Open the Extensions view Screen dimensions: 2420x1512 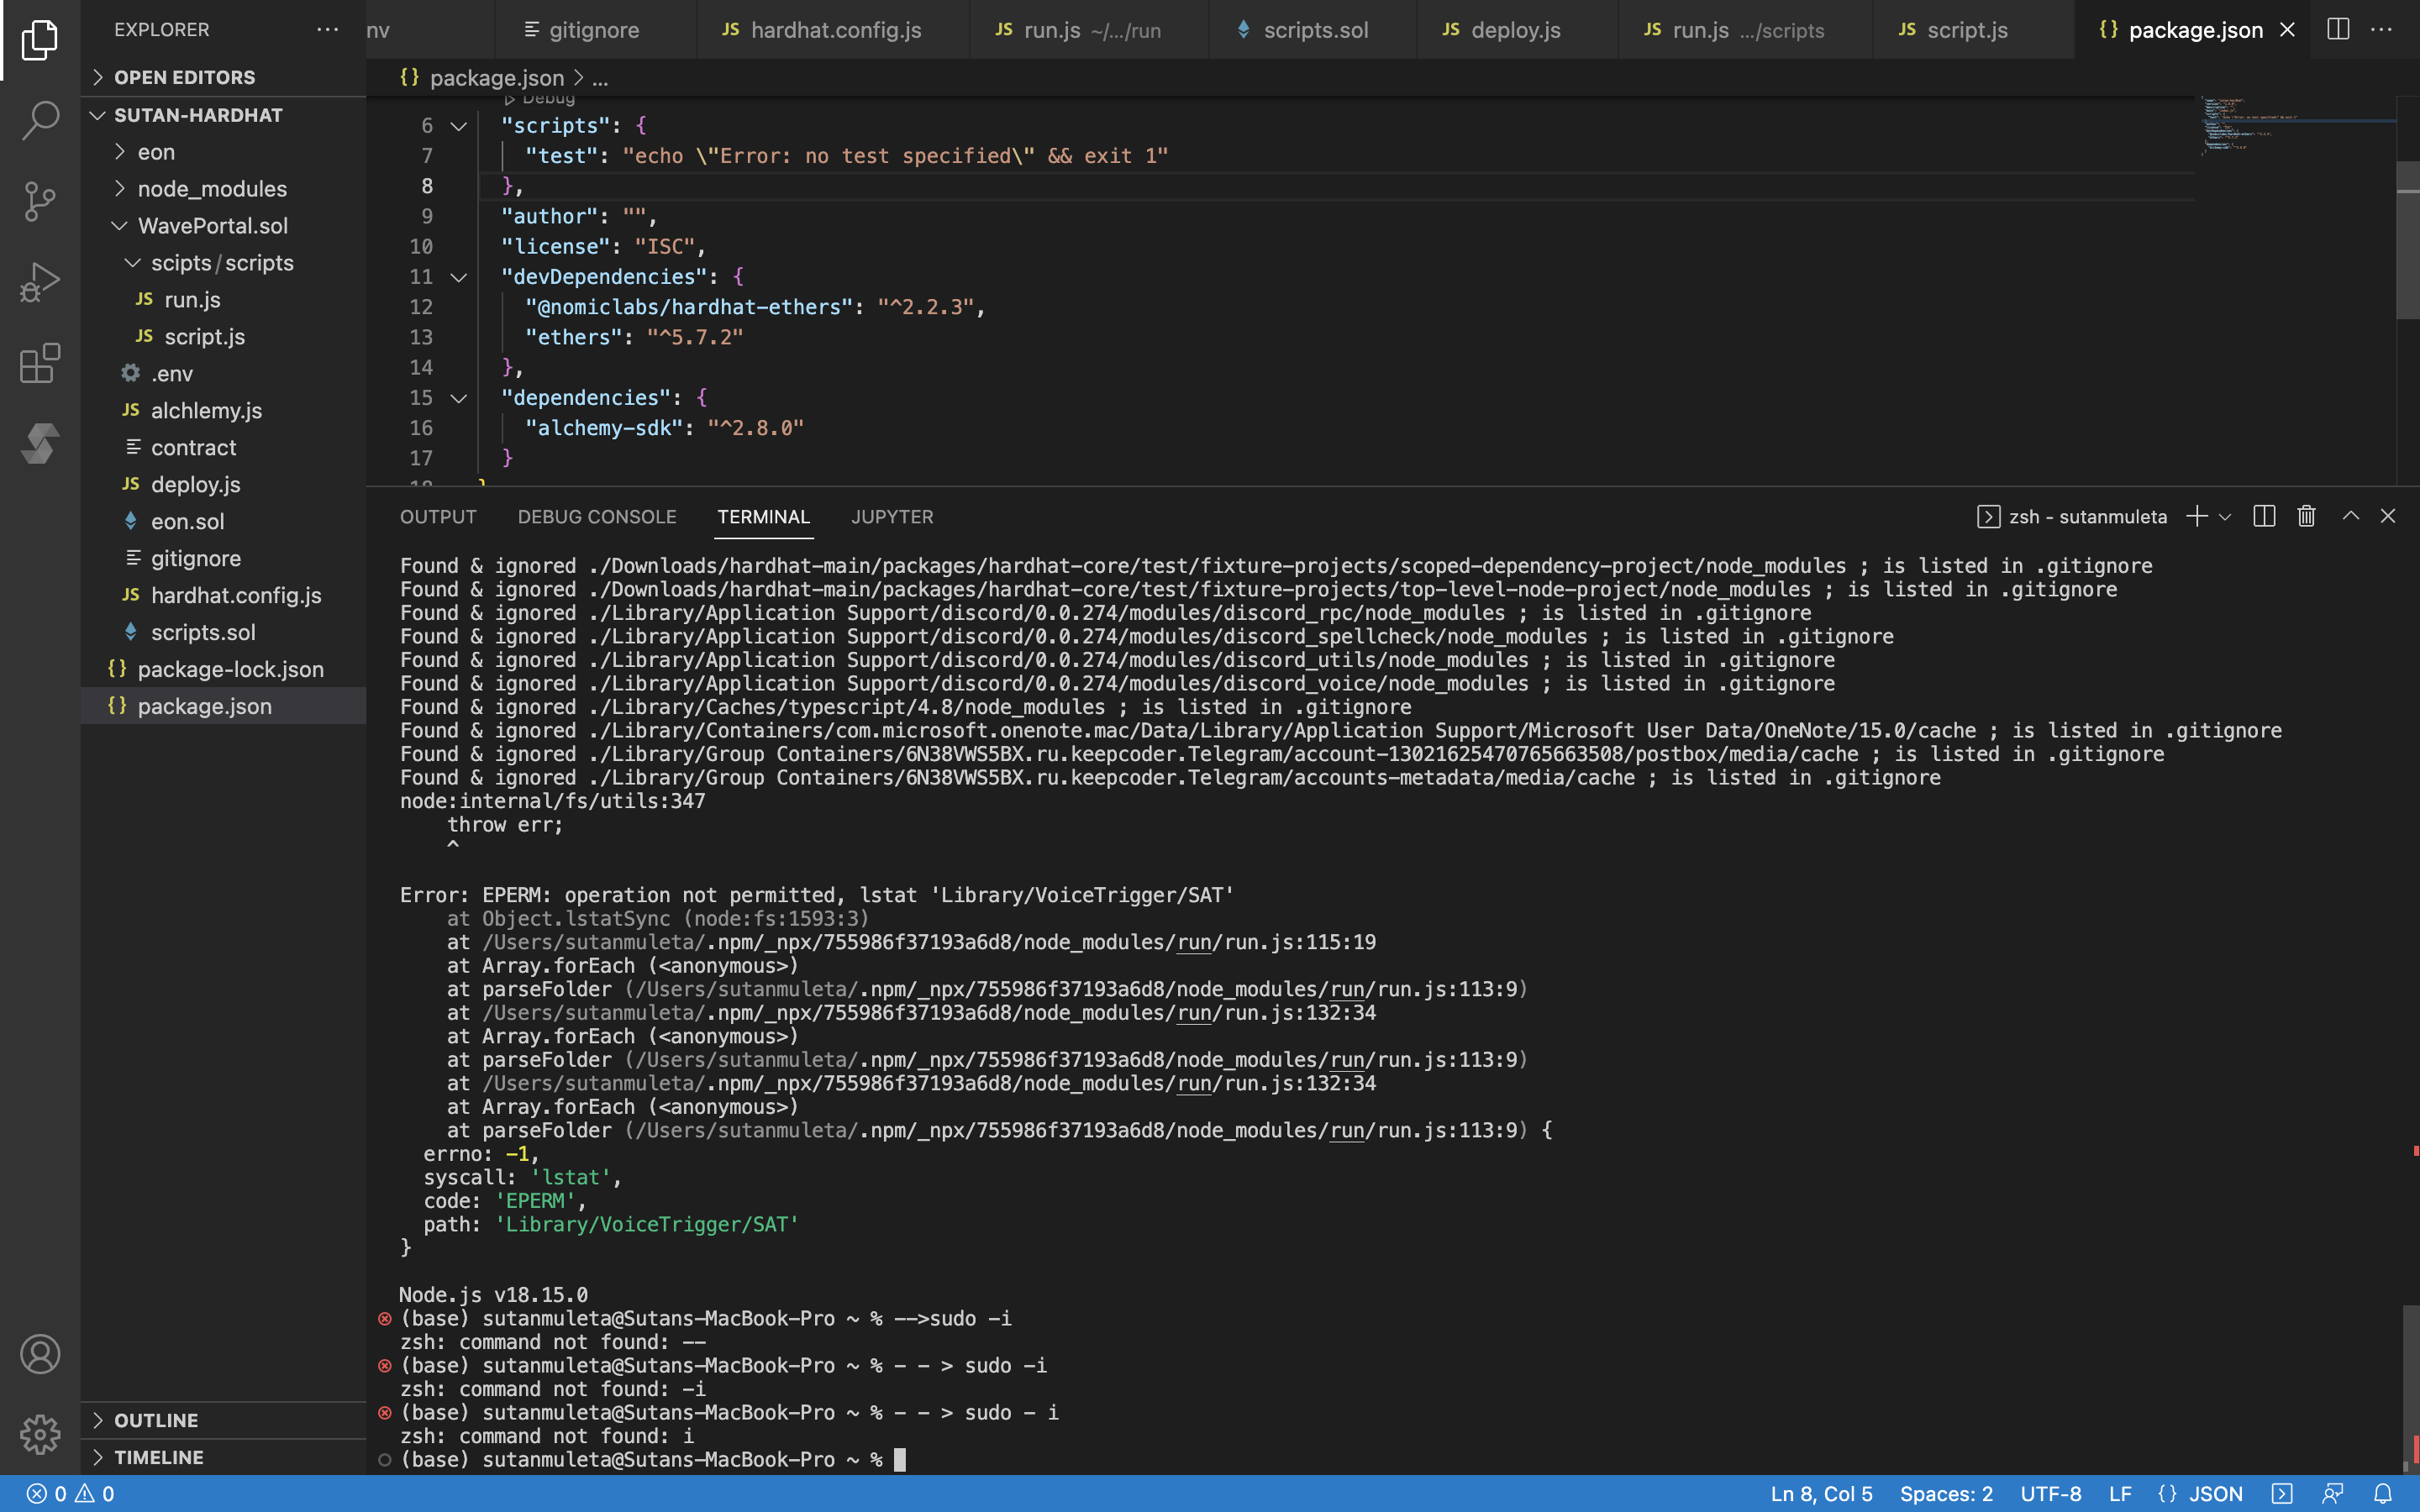pyautogui.click(x=40, y=363)
